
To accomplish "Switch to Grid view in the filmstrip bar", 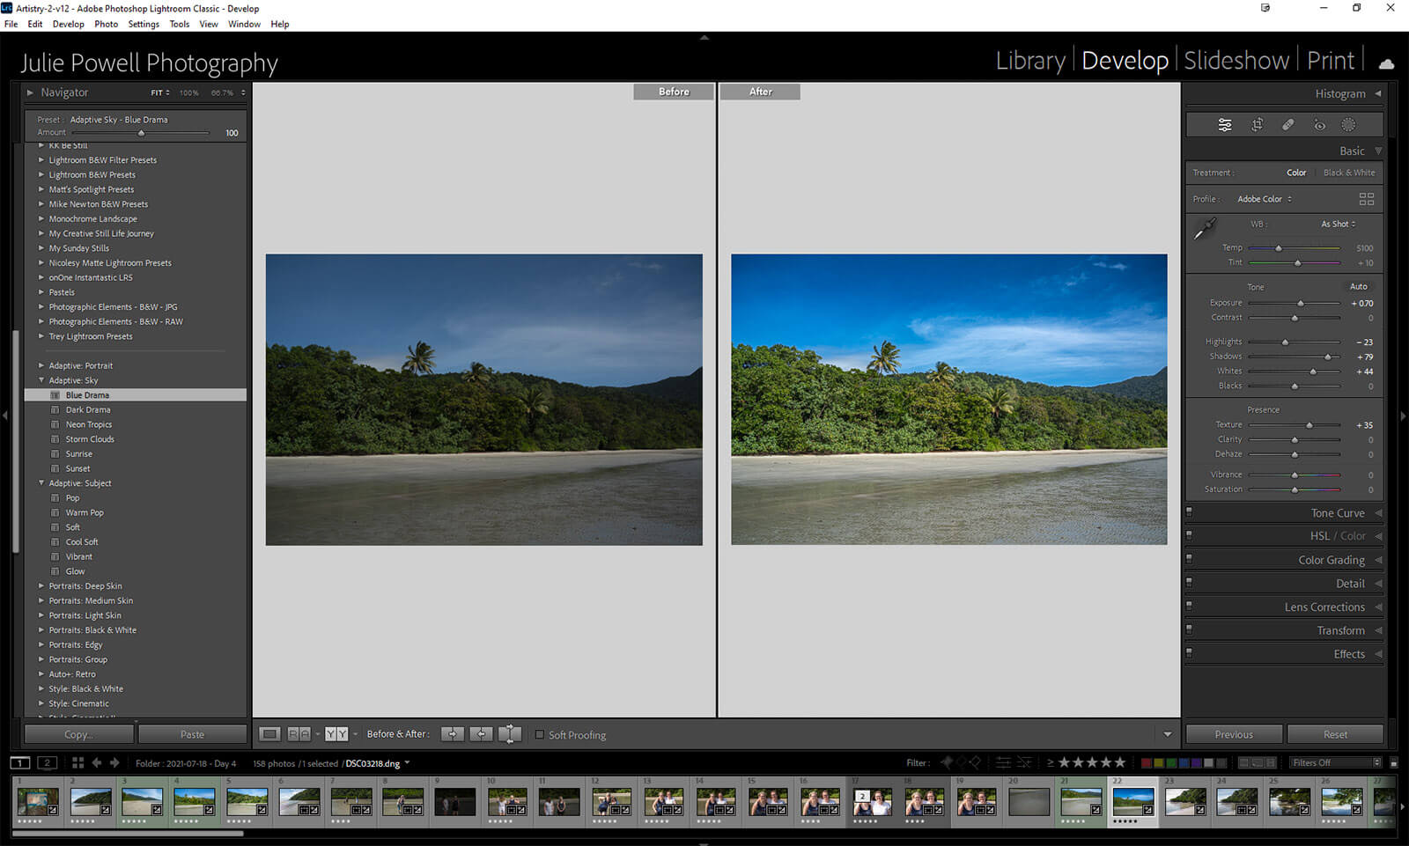I will (x=77, y=763).
